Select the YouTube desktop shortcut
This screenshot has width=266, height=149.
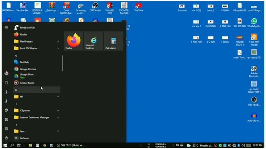point(138,7)
